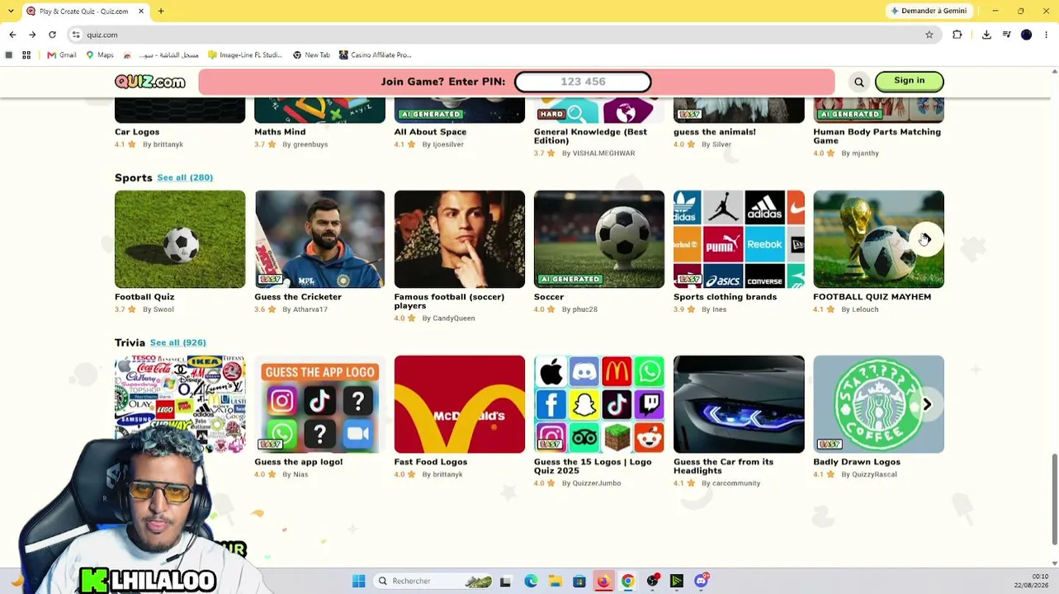Click the FOOTBALL QUIZ MAYHEM title
The height and width of the screenshot is (594, 1059).
(x=872, y=297)
